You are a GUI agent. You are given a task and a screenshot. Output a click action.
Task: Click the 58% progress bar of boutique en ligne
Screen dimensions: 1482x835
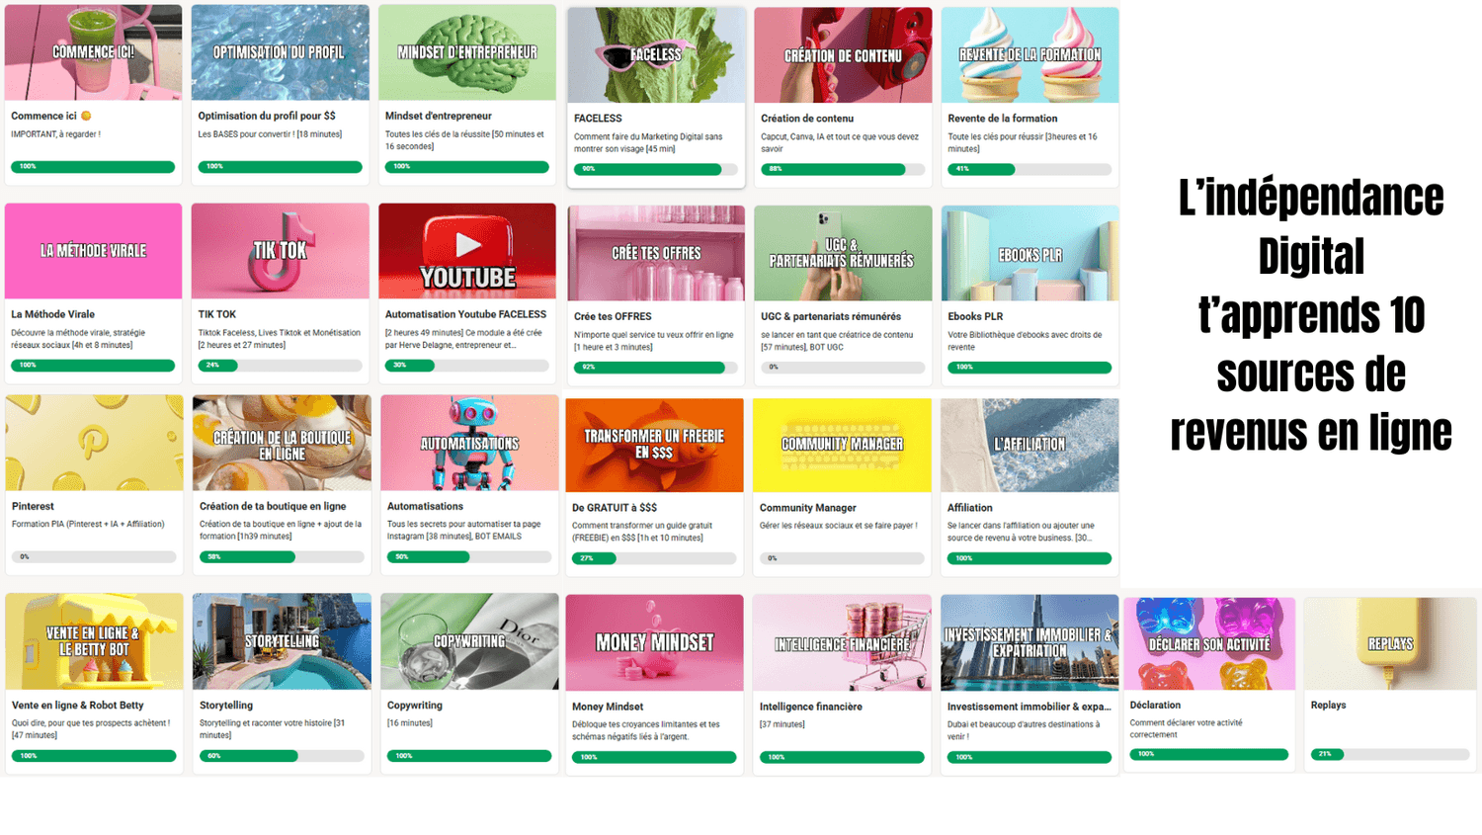(x=281, y=557)
